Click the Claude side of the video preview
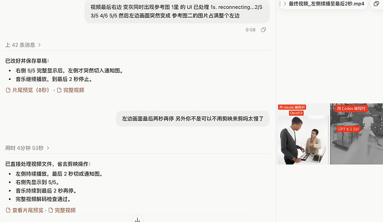This screenshot has width=383, height=222. (304, 134)
